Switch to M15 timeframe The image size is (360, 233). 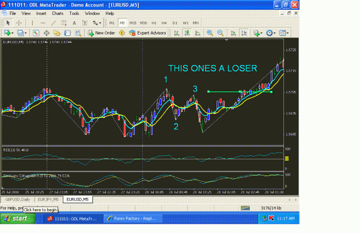(132, 23)
